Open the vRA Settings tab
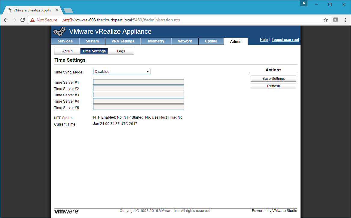351x218 pixels. click(123, 41)
